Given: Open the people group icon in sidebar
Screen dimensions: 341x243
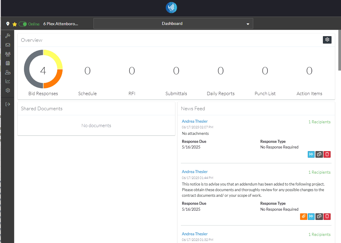Looking at the screenshot, I should [8, 54].
